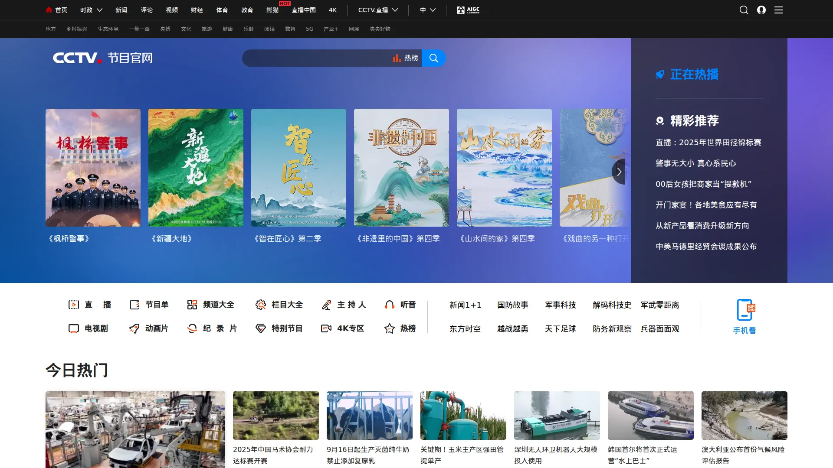Click the 热榜 star icon
Image resolution: width=833 pixels, height=468 pixels.
[390, 328]
